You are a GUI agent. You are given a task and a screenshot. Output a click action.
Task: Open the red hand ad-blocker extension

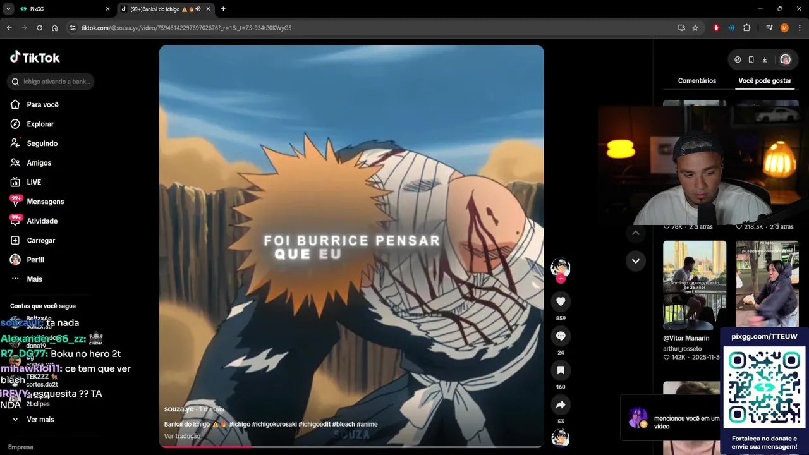coord(716,28)
